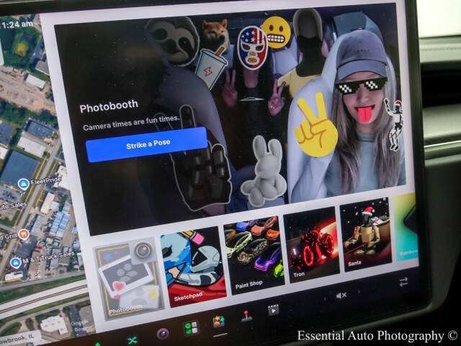Launch the Paint Shop tile
Image resolution: width=461 pixels, height=346 pixels.
(x=254, y=254)
